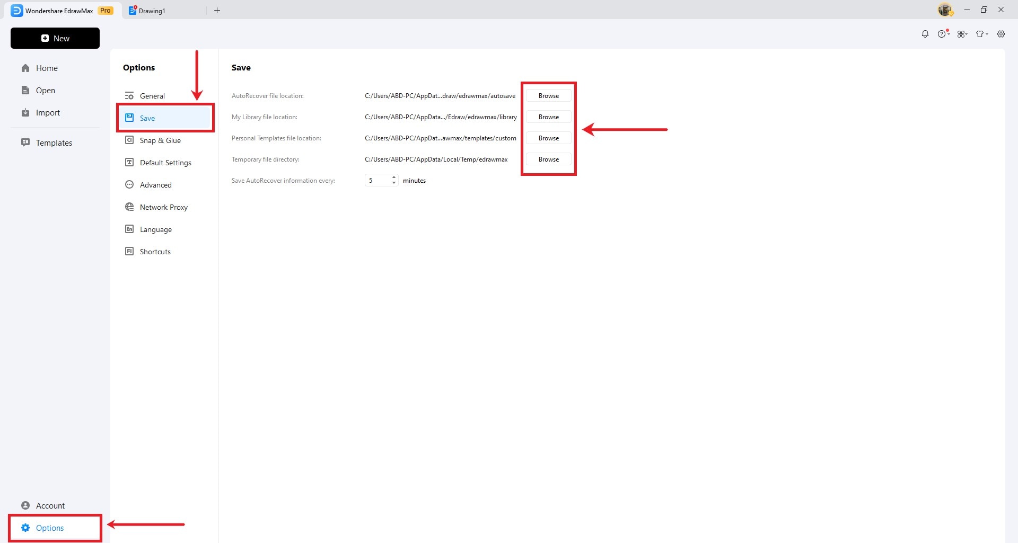Click the user profile avatar
This screenshot has width=1018, height=543.
click(945, 10)
